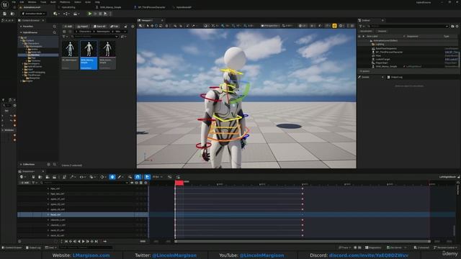
Task: Expand the Collections section
Action: point(21,165)
